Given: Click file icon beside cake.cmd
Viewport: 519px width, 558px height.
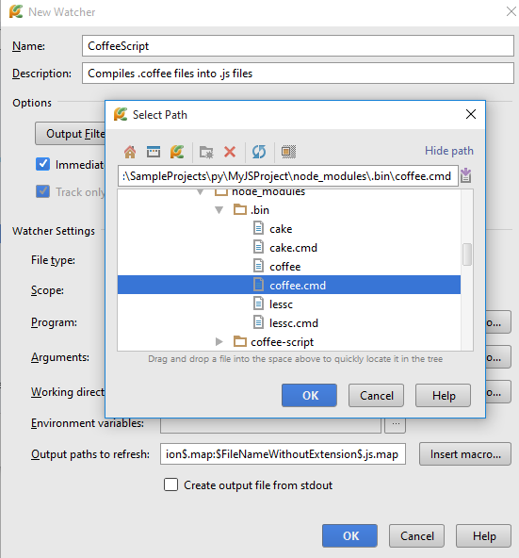Looking at the screenshot, I should point(259,247).
